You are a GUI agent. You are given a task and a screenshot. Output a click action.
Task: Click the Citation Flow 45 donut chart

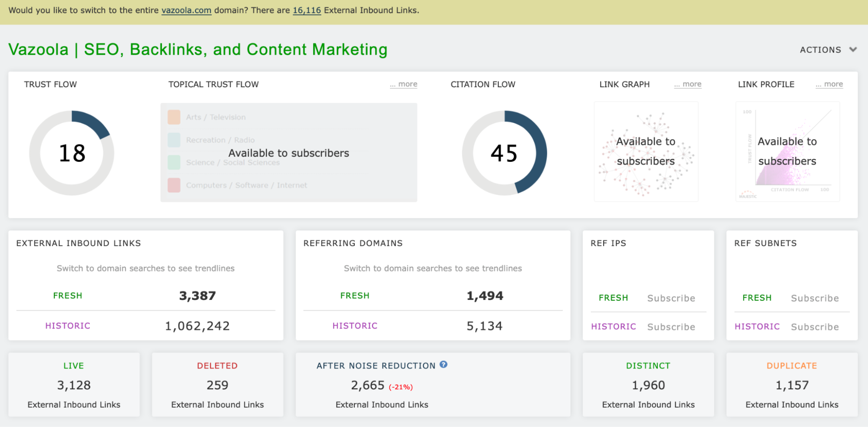(x=504, y=153)
